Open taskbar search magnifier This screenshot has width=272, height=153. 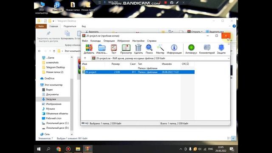coord(48,149)
